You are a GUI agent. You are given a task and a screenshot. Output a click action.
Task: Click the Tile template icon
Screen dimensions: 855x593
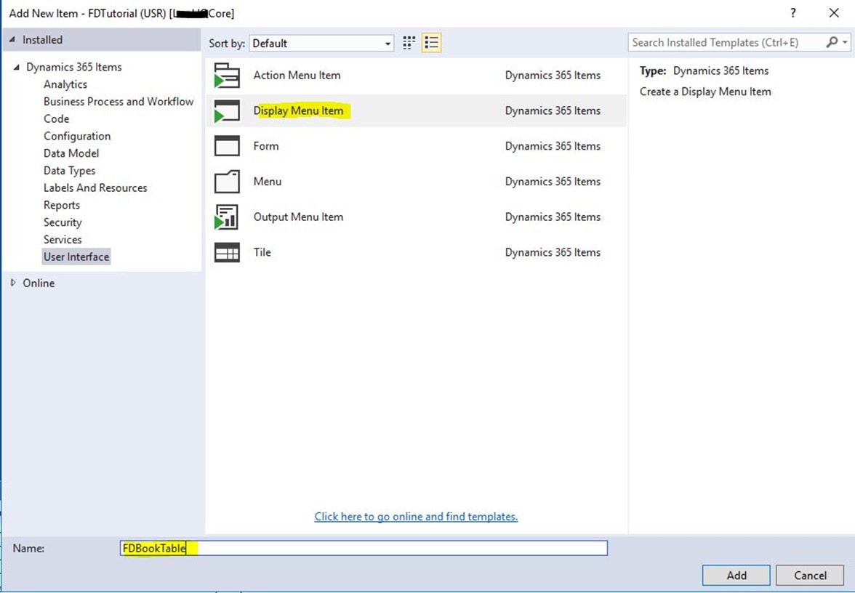227,252
